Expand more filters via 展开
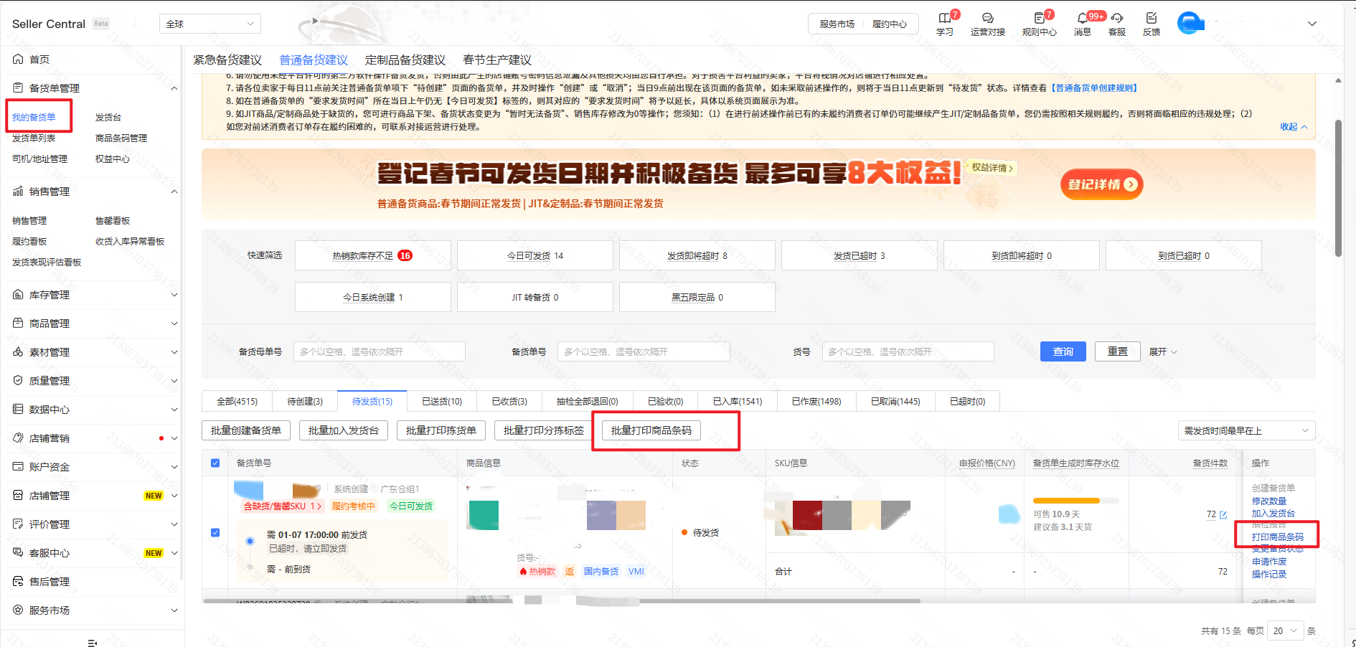 [1162, 351]
